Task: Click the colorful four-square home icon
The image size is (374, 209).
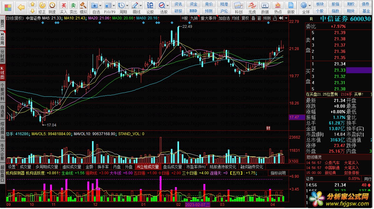Action: (x=8, y=8)
